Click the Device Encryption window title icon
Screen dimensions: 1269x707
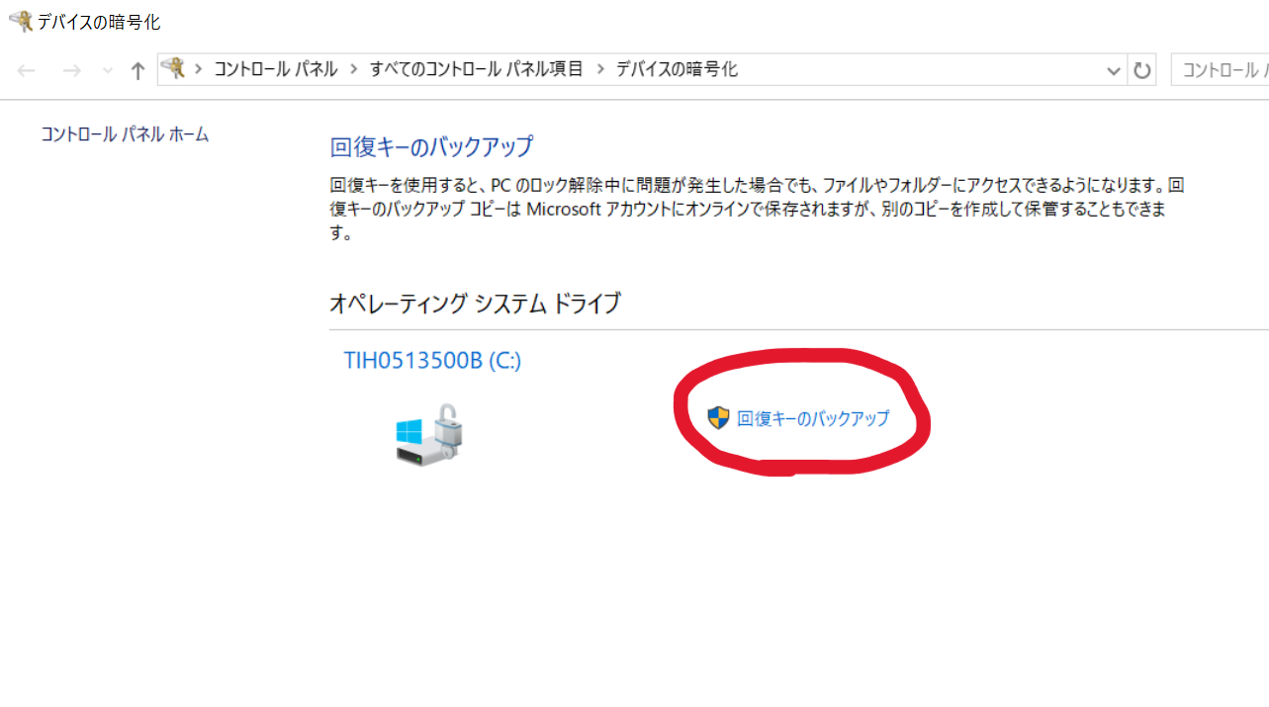pyautogui.click(x=20, y=21)
